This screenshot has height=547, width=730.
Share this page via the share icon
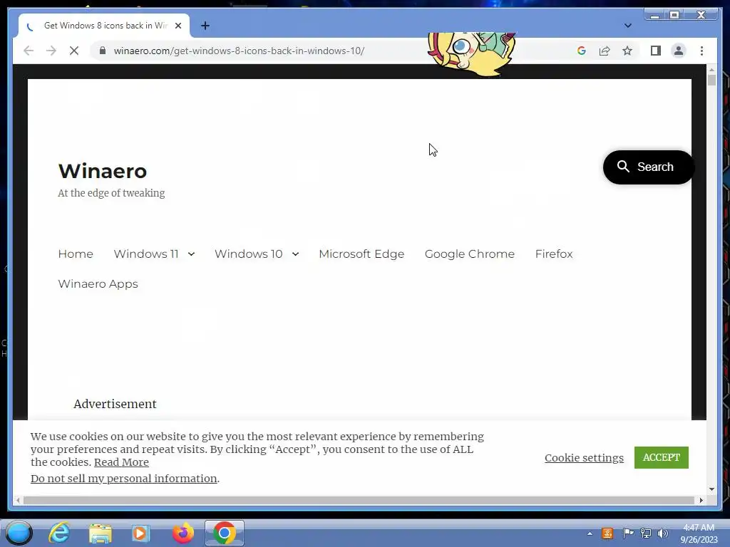(605, 51)
